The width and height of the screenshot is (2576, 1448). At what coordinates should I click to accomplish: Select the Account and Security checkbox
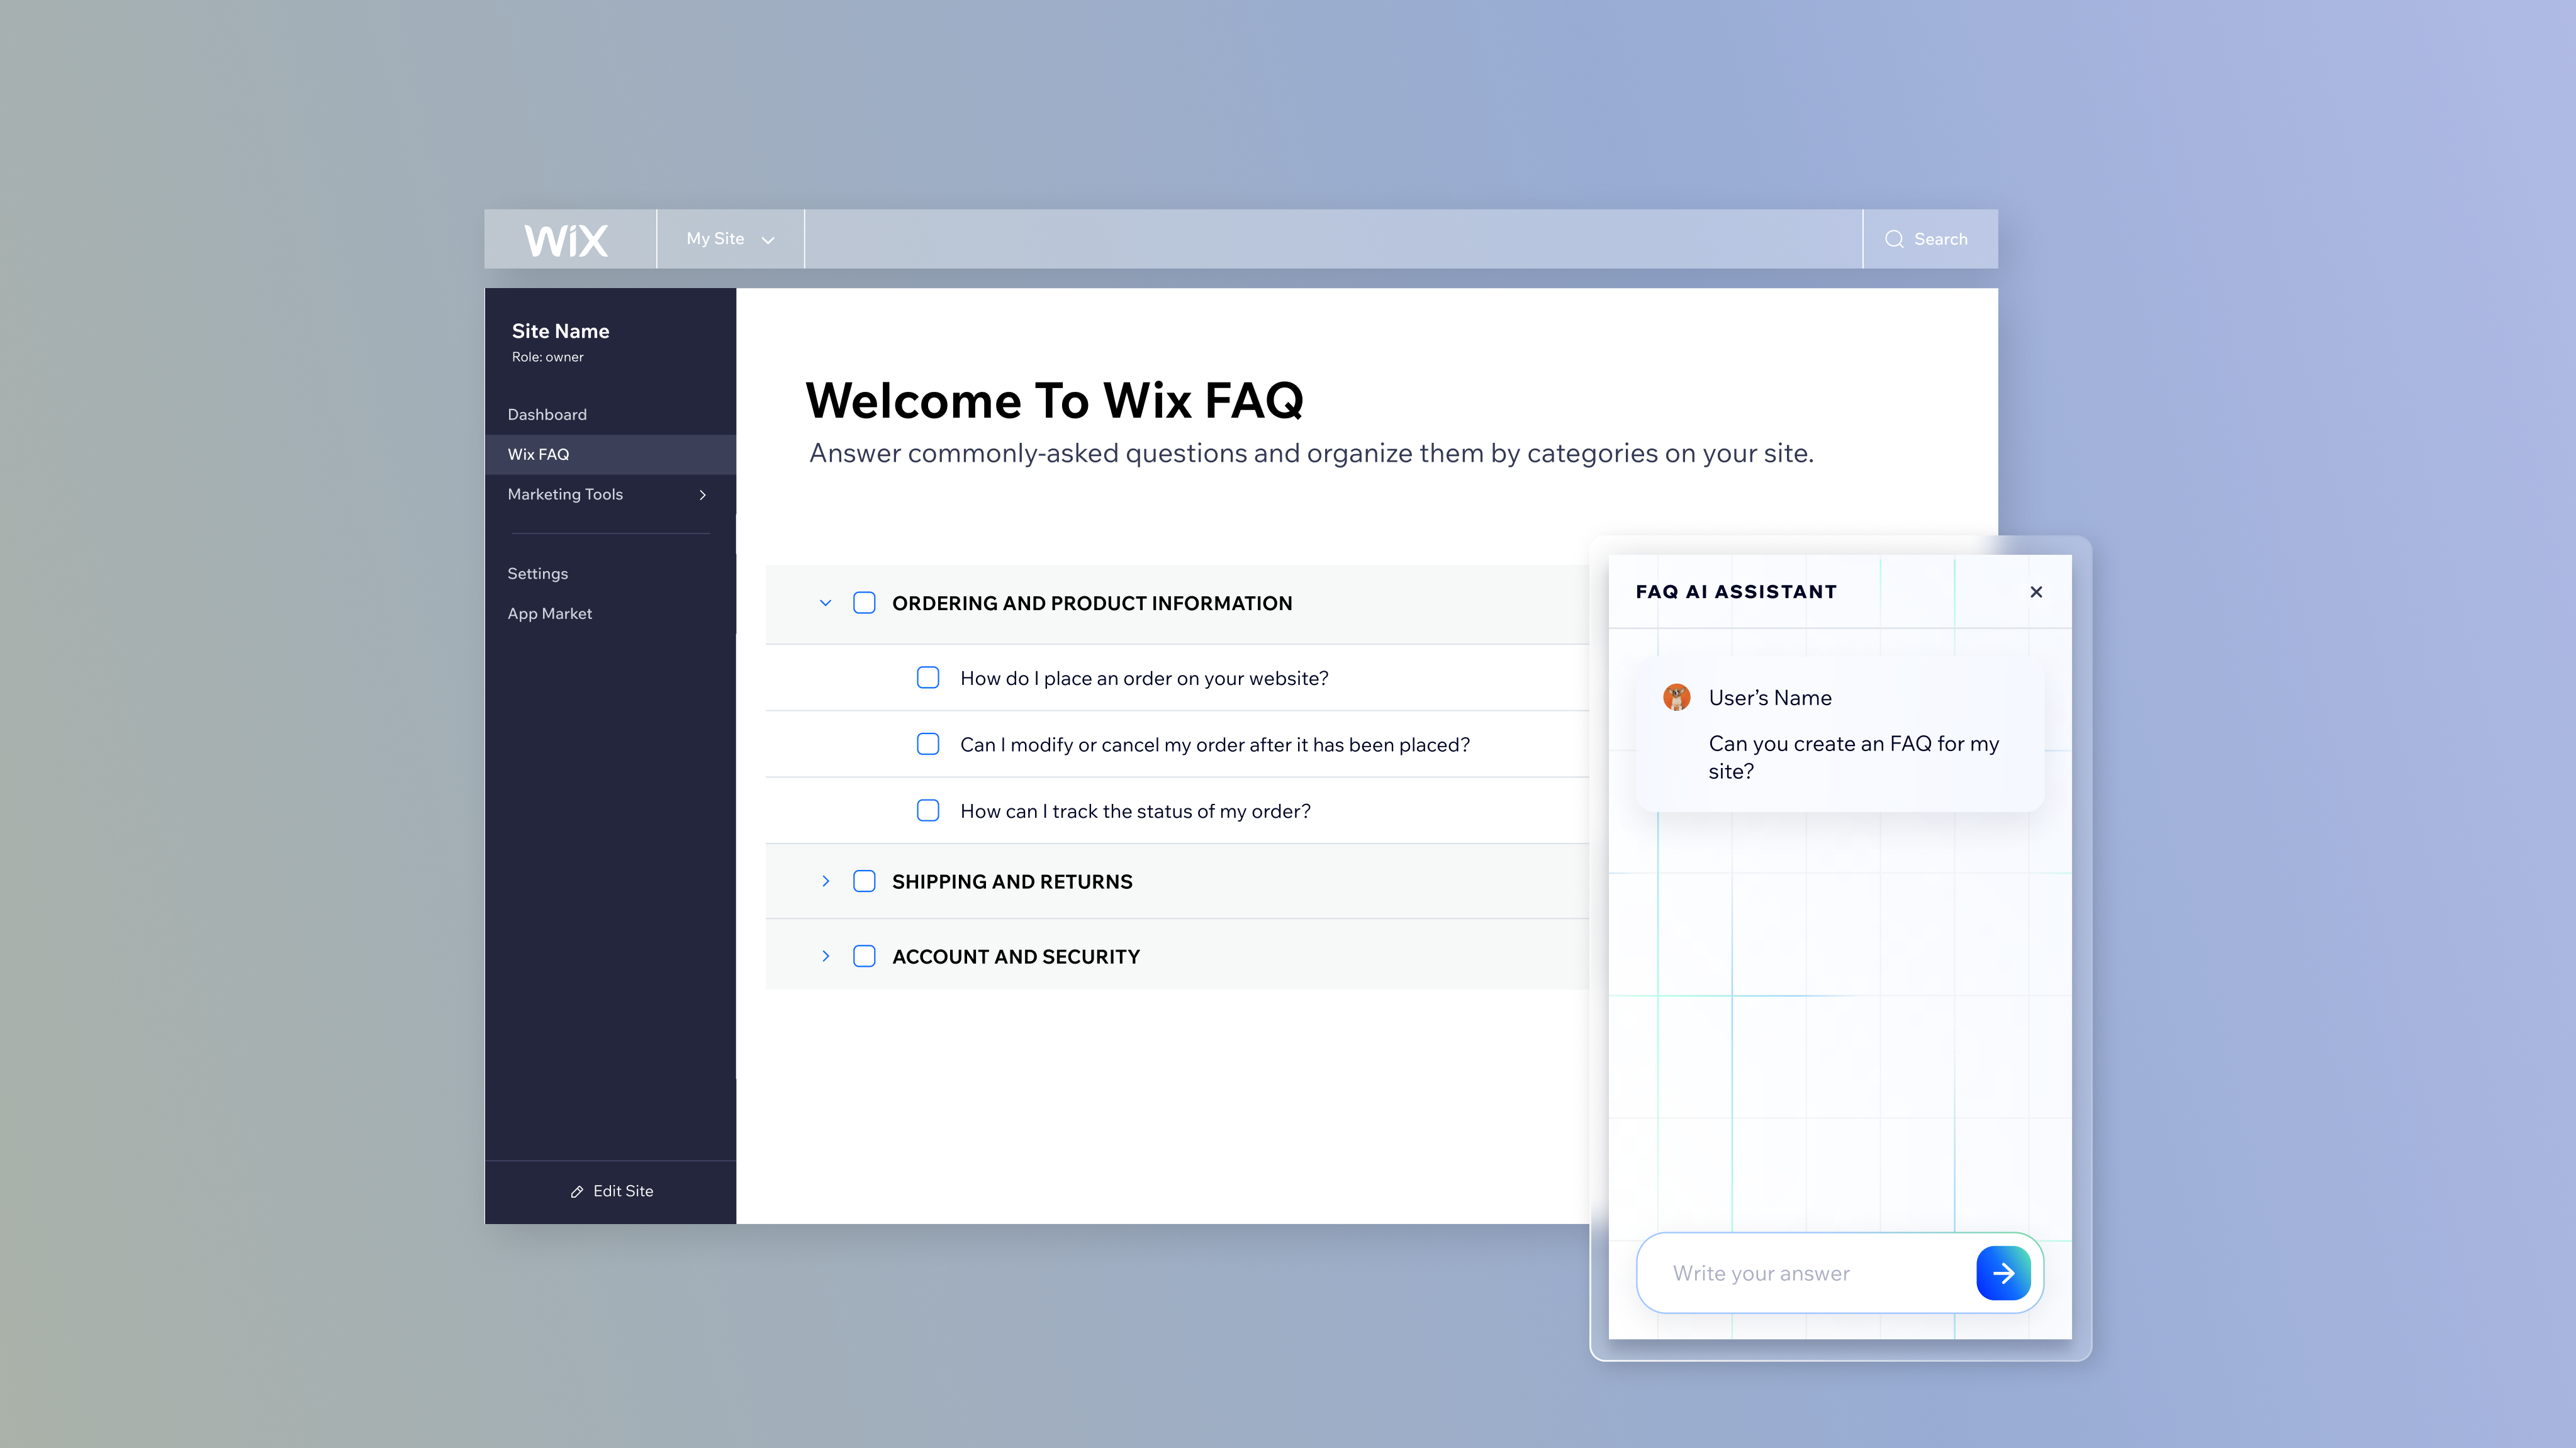[864, 956]
